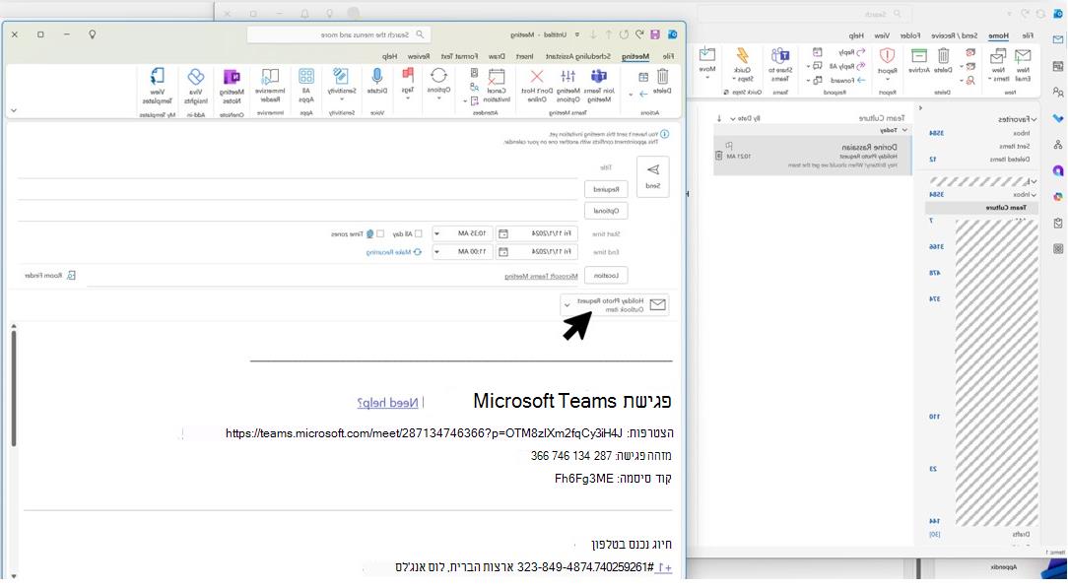1068x588 pixels.
Task: Open People icon in Outlook side rail
Action: click(1058, 92)
